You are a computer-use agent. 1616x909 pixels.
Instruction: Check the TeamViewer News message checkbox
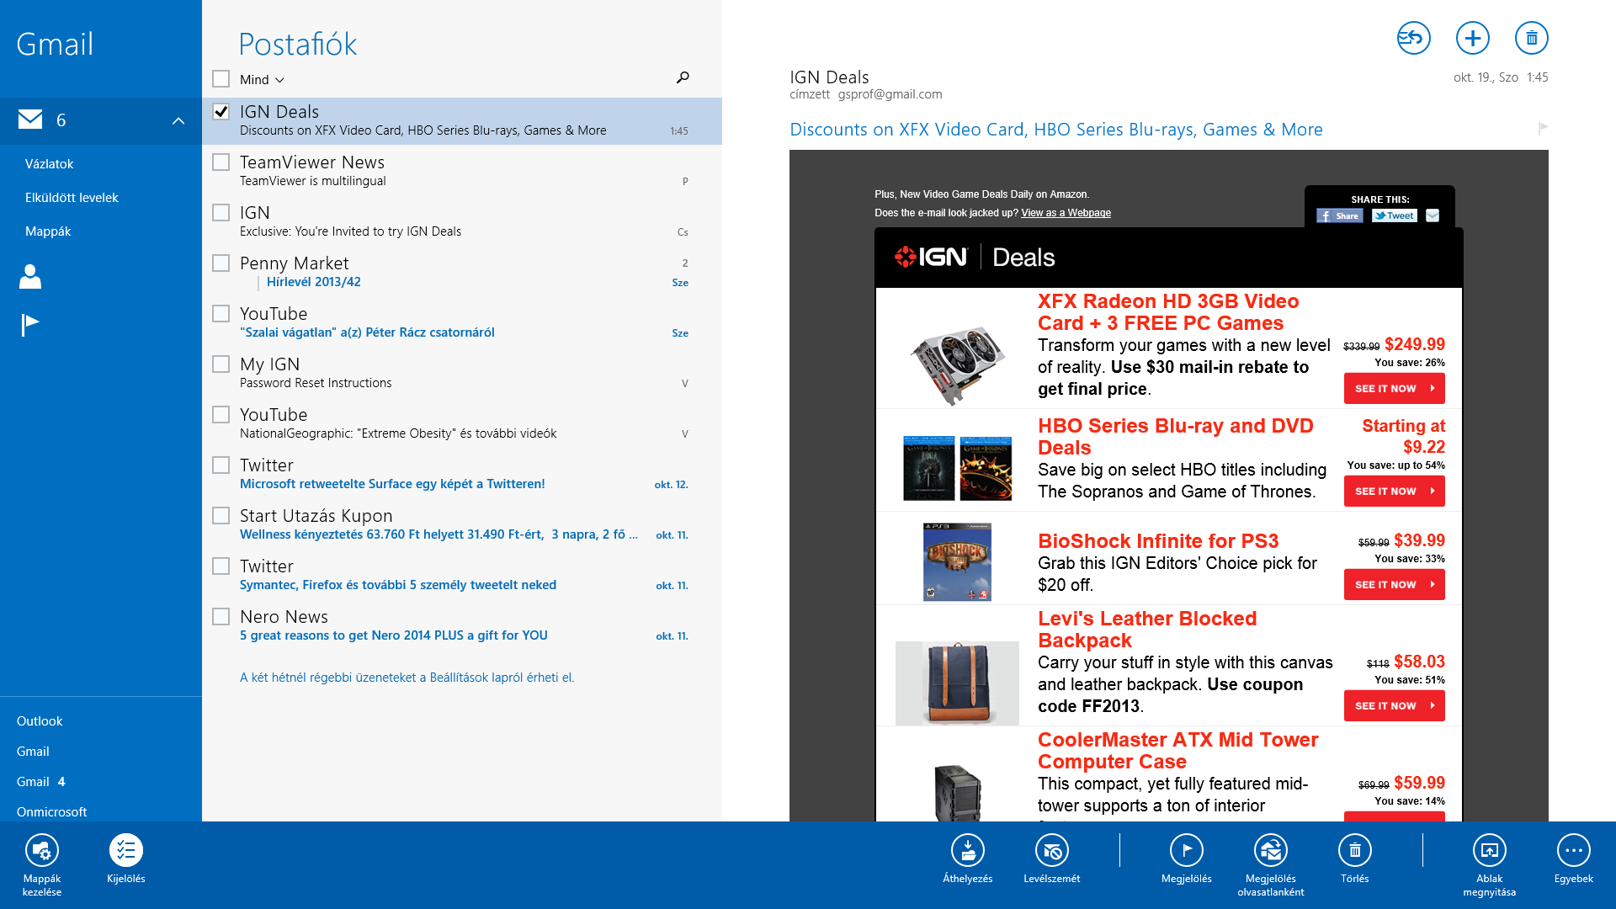(x=221, y=162)
